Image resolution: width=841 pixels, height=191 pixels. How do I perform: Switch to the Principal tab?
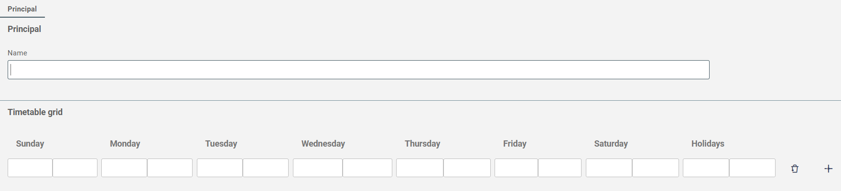click(22, 9)
